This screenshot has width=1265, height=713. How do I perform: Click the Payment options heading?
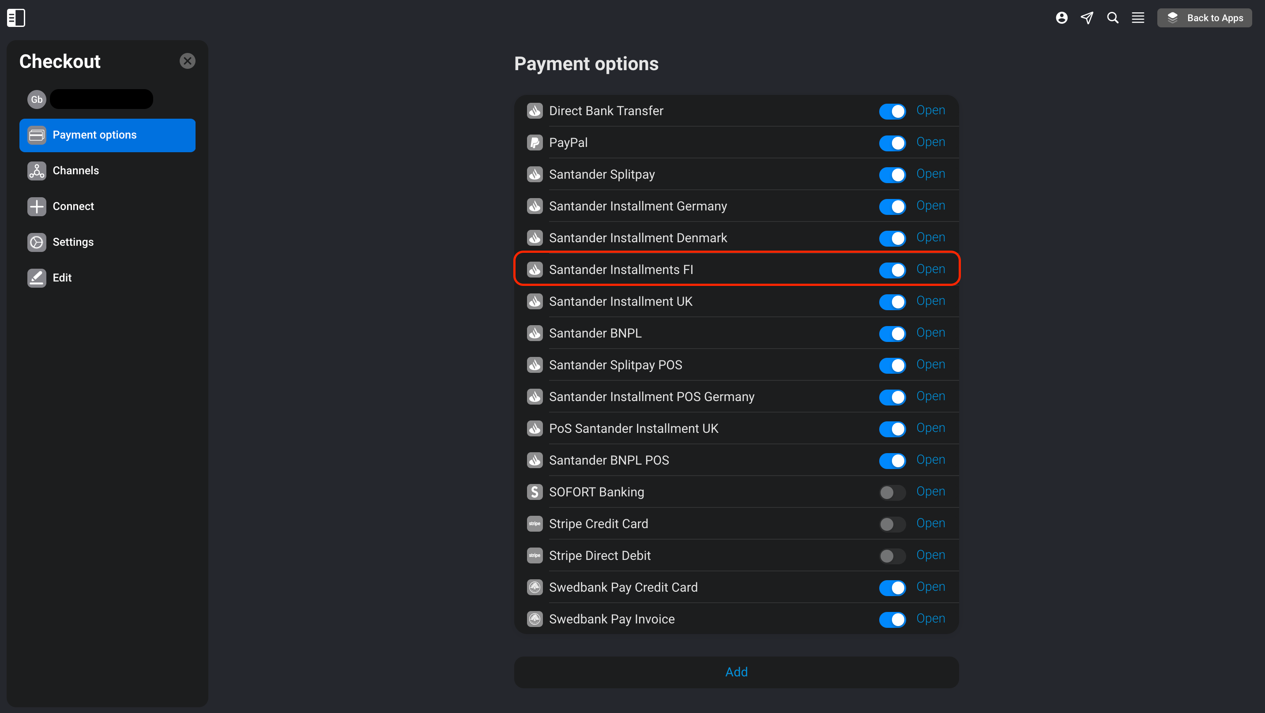[586, 64]
